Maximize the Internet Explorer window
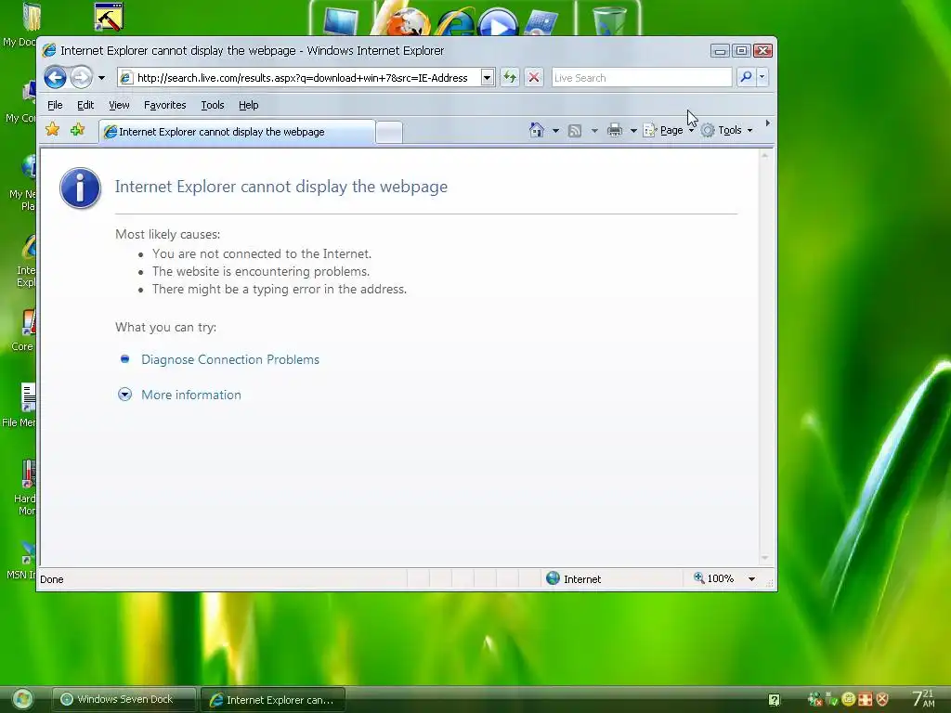The image size is (951, 713). (741, 51)
